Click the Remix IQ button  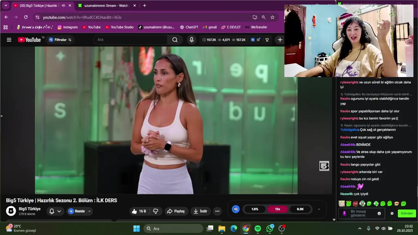coord(77,211)
